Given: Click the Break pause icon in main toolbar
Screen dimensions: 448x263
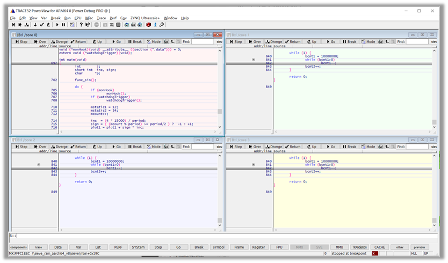Looking at the screenshot, I should pyautogui.click(x=63, y=25).
